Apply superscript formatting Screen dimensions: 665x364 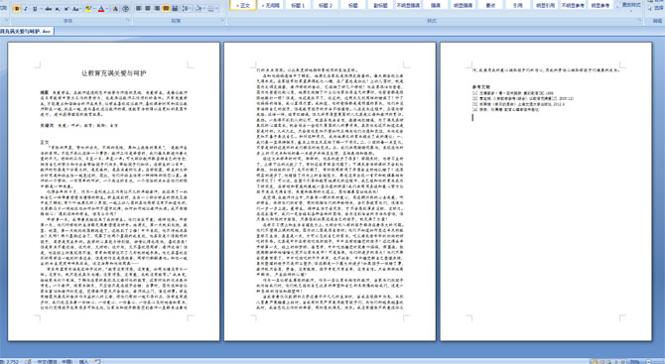pyautogui.click(x=66, y=9)
